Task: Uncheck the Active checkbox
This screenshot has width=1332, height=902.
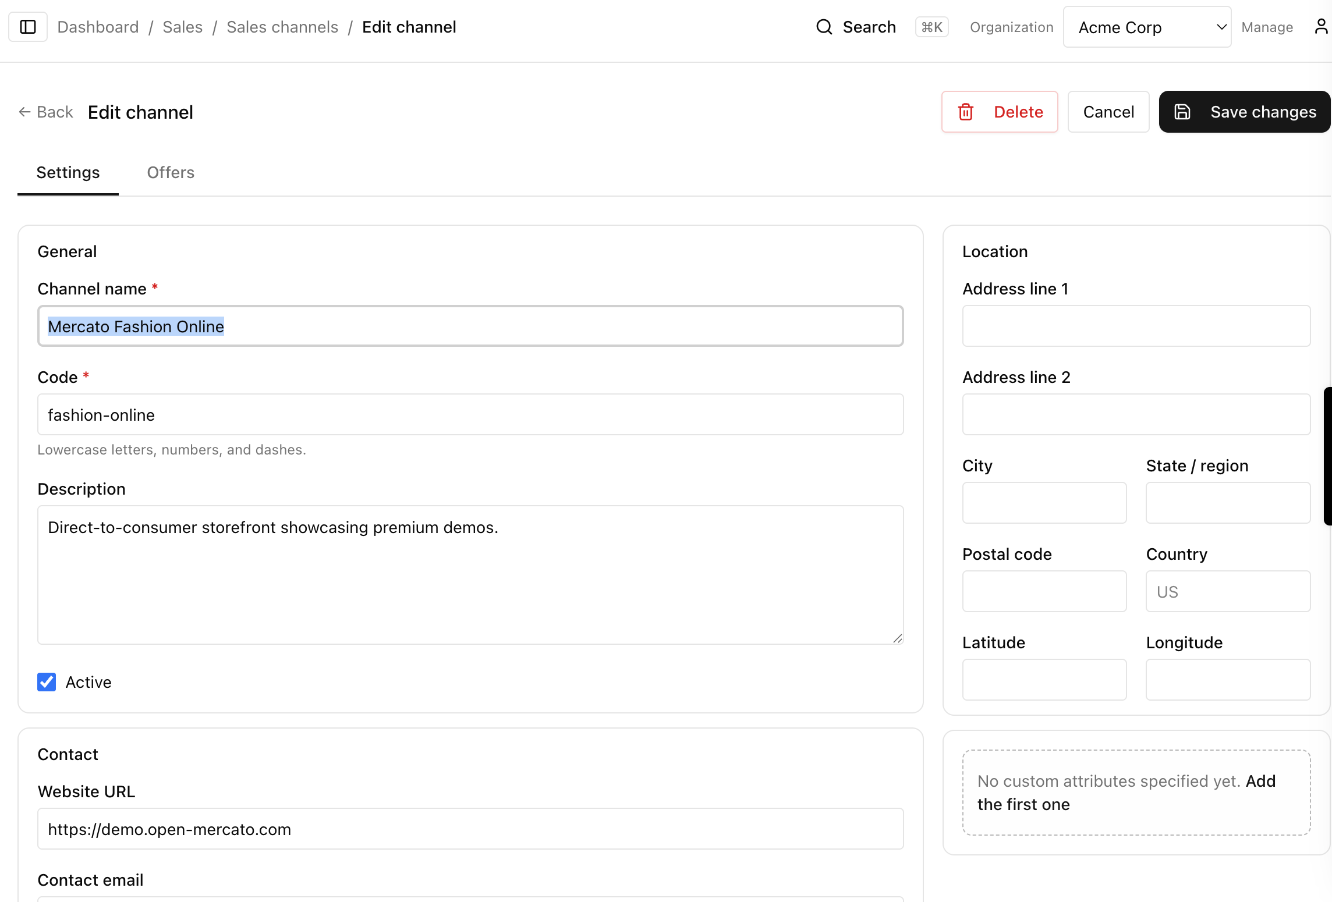Action: click(x=47, y=682)
